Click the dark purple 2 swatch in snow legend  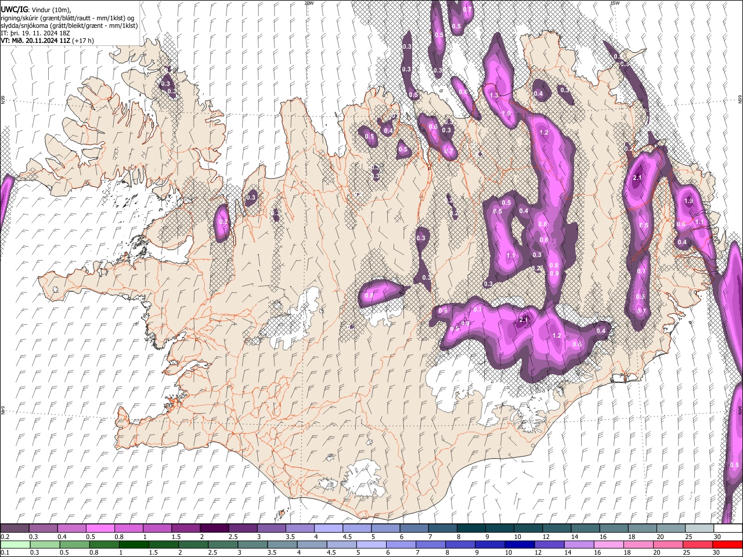pos(214,529)
